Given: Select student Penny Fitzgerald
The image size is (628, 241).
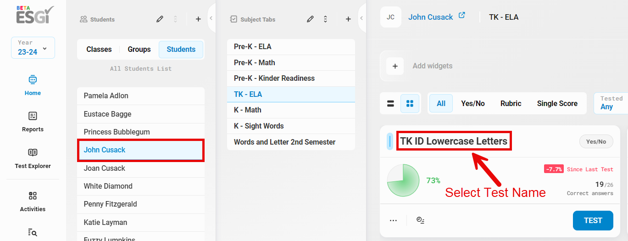Looking at the screenshot, I should 141,204.
